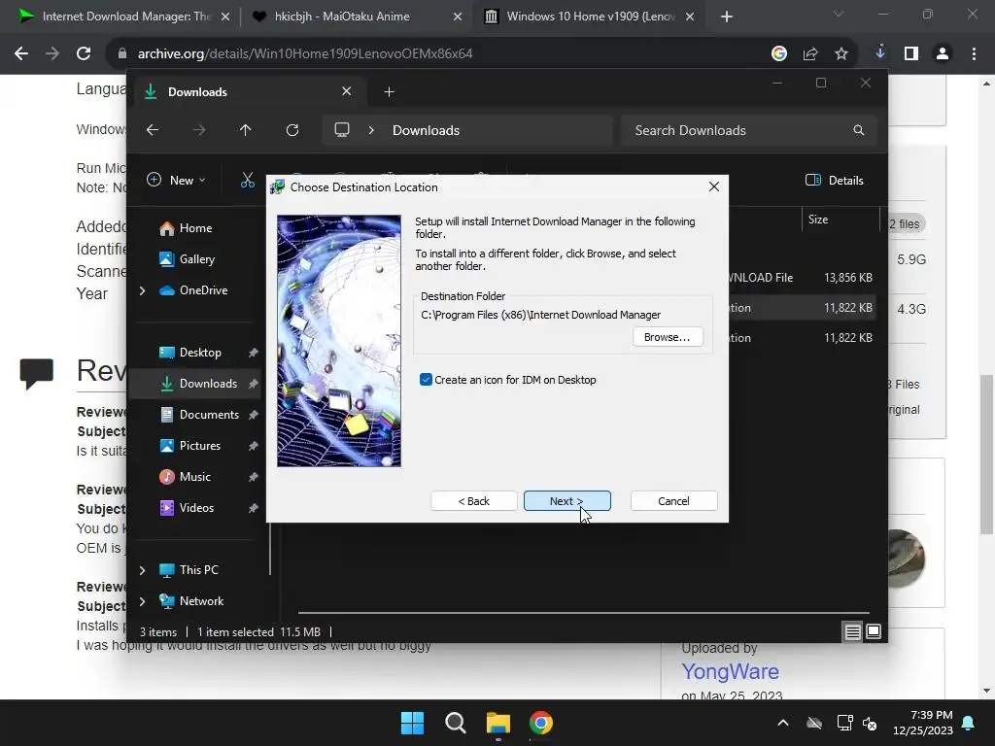Go up one folder level in Explorer
This screenshot has height=746, width=995.
pyautogui.click(x=246, y=130)
